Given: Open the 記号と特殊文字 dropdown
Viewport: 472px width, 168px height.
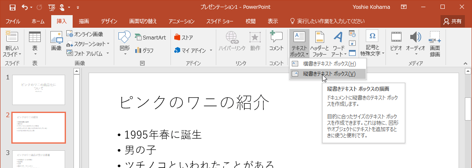Looking at the screenshot, I should click(372, 44).
